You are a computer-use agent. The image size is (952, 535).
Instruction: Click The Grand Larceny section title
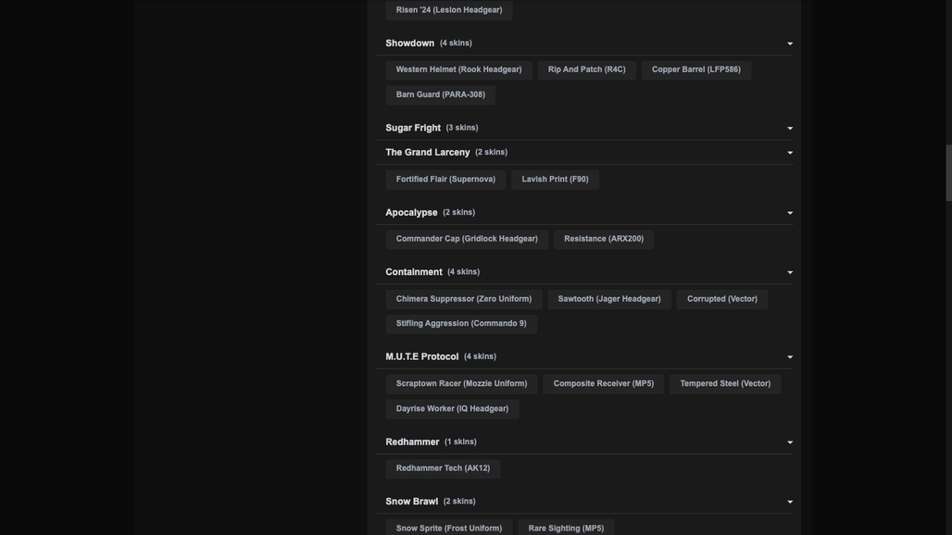tap(428, 152)
